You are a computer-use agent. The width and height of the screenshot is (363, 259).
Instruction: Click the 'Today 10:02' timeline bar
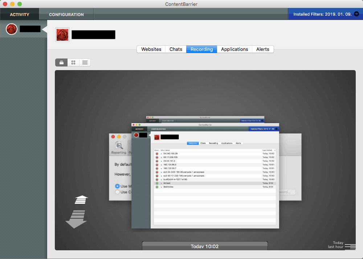point(204,246)
